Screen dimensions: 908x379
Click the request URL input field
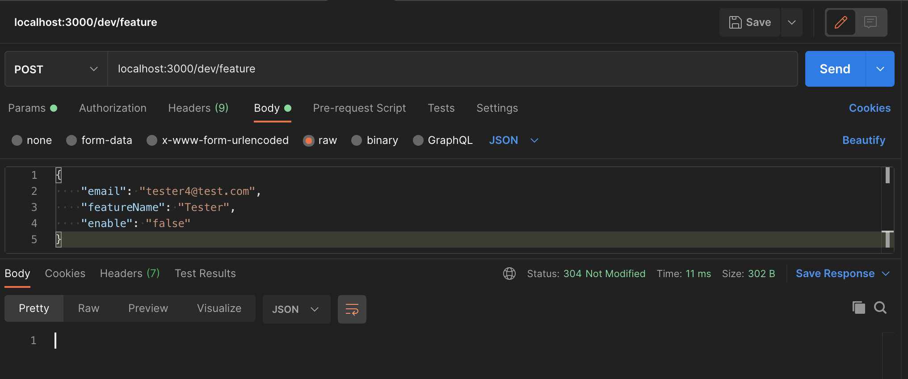click(452, 69)
